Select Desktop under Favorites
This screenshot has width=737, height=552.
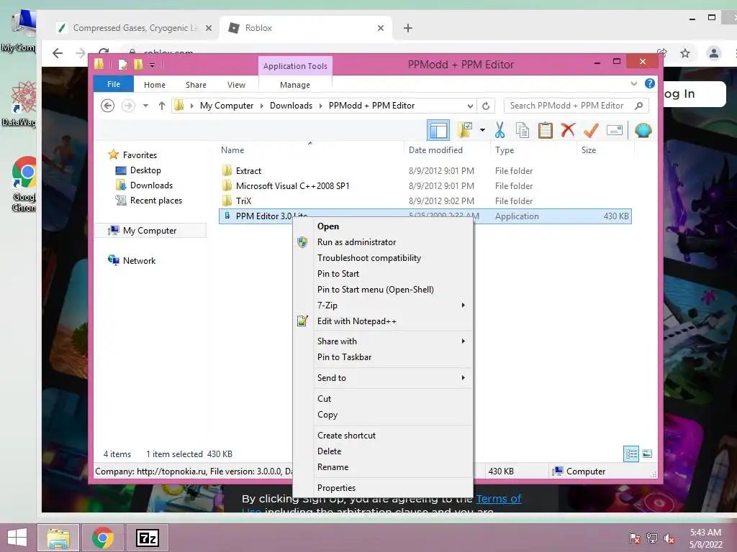145,170
